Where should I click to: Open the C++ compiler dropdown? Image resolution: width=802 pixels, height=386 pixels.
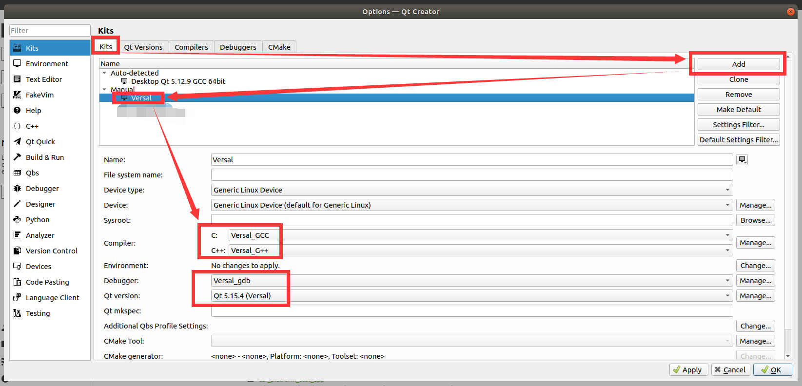click(x=481, y=250)
